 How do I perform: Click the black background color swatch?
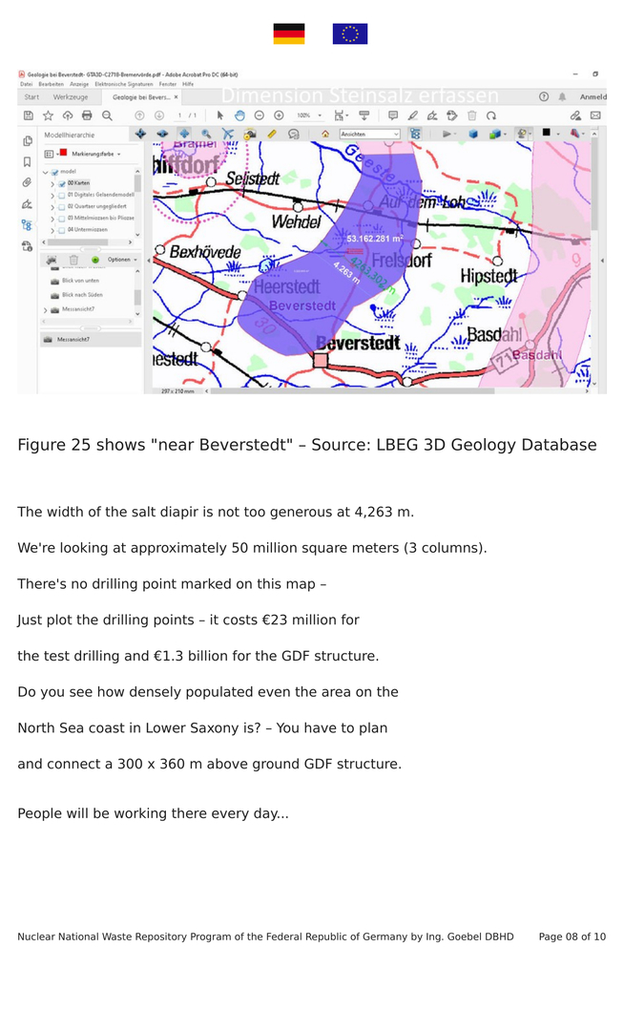pos(547,134)
